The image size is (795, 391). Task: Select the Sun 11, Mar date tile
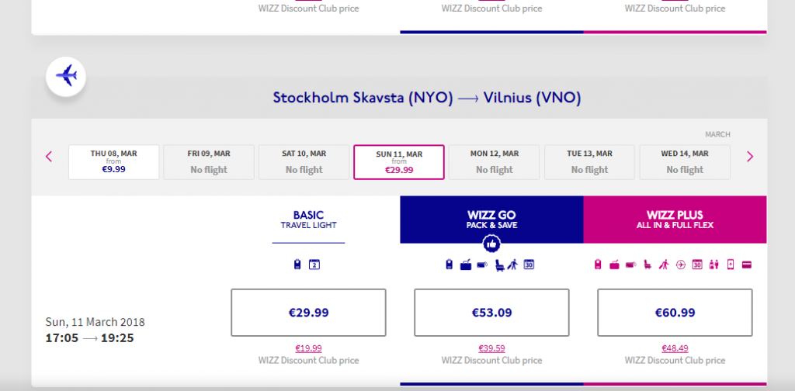399,162
